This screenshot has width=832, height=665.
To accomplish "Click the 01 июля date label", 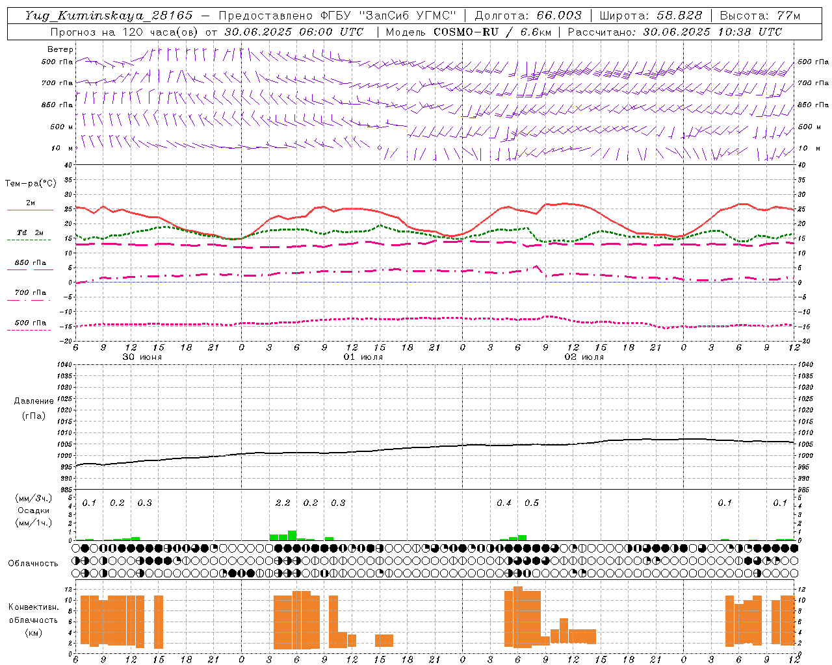I will 363,357.
